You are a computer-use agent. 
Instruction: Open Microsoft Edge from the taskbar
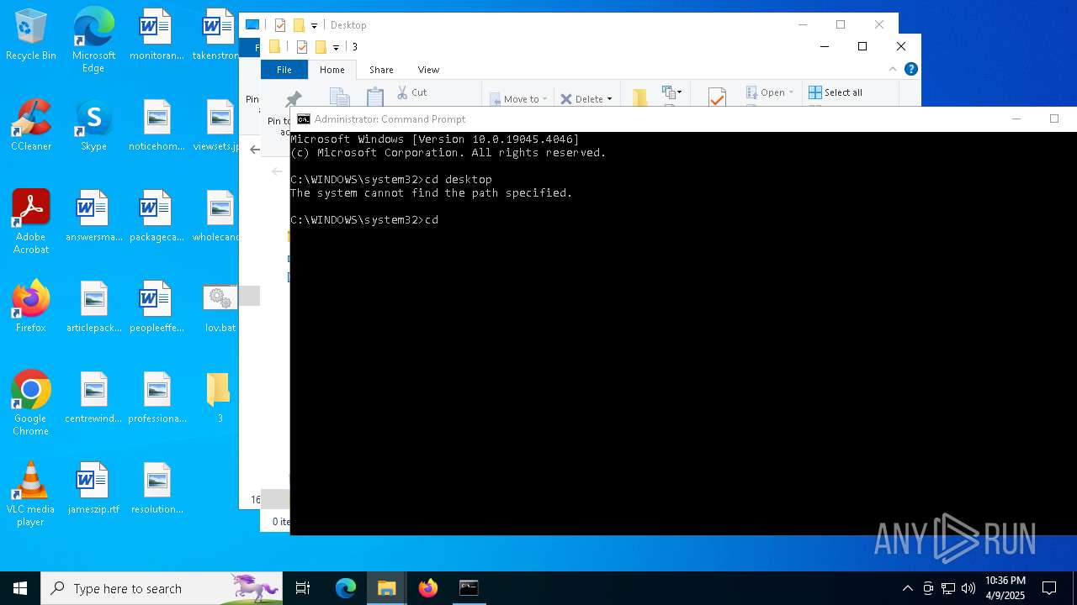click(346, 588)
